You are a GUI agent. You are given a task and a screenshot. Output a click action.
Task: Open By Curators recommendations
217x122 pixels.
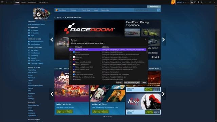click(x=35, y=33)
